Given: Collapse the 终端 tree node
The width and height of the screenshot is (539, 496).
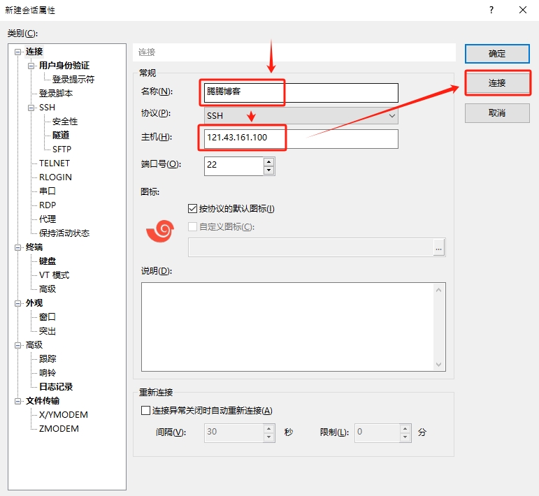Looking at the screenshot, I should (17, 247).
